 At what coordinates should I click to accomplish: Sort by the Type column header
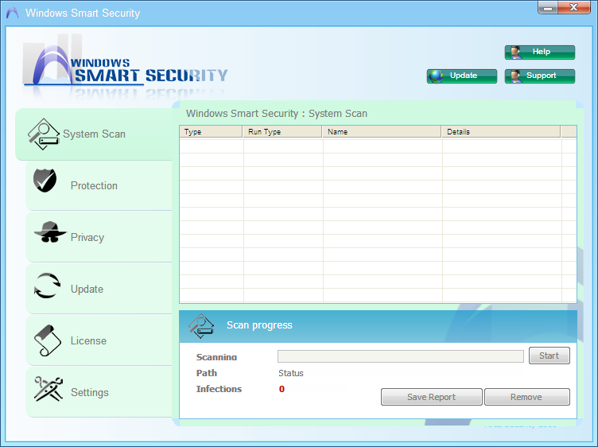tap(211, 132)
